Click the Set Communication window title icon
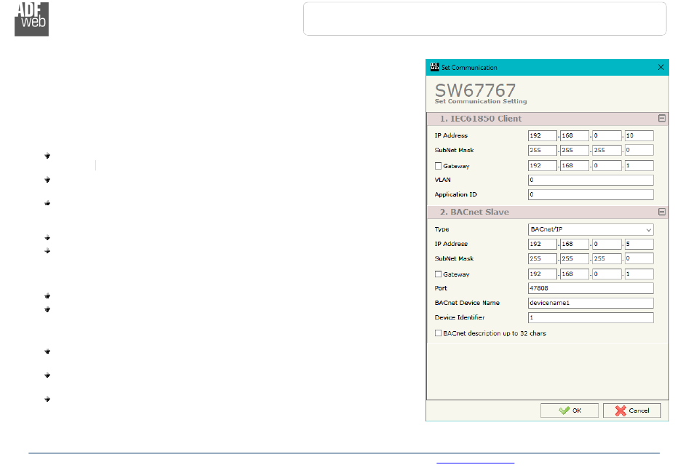Viewport: 691px width, 476px height. click(434, 67)
